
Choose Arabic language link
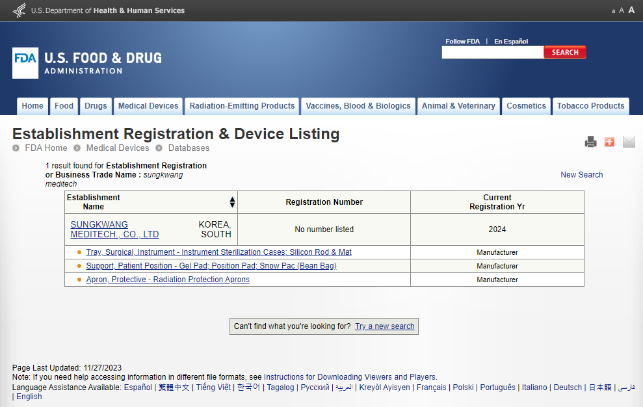pyautogui.click(x=344, y=387)
